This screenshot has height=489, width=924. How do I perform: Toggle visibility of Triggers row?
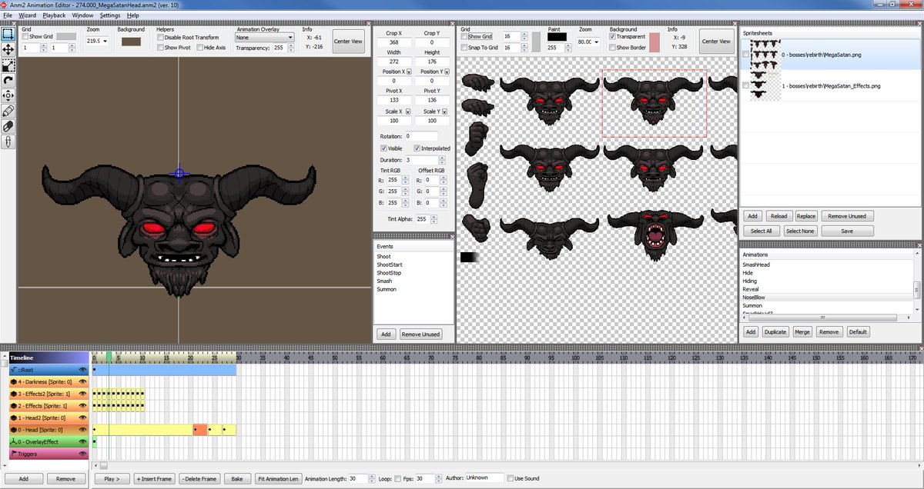pos(82,454)
